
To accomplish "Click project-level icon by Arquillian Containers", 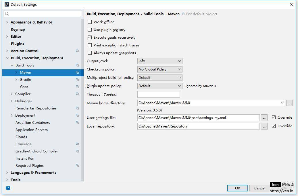I will 77,122.
